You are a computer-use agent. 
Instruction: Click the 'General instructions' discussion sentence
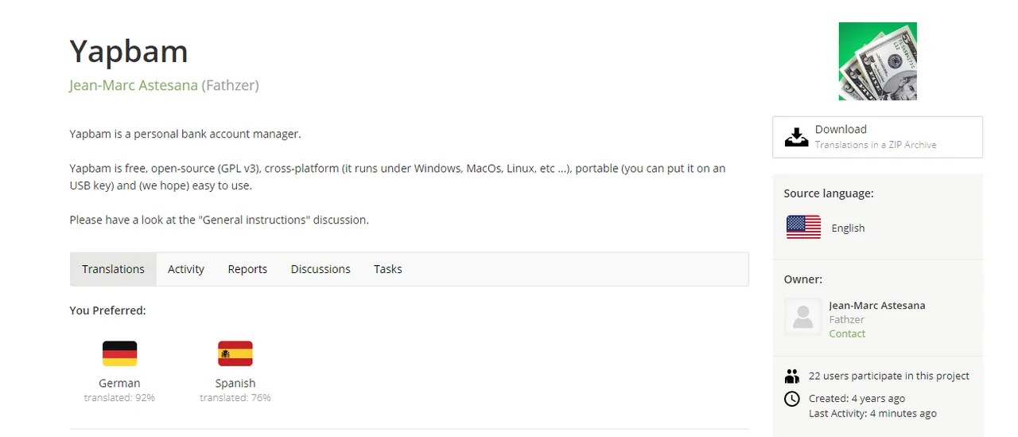(219, 220)
